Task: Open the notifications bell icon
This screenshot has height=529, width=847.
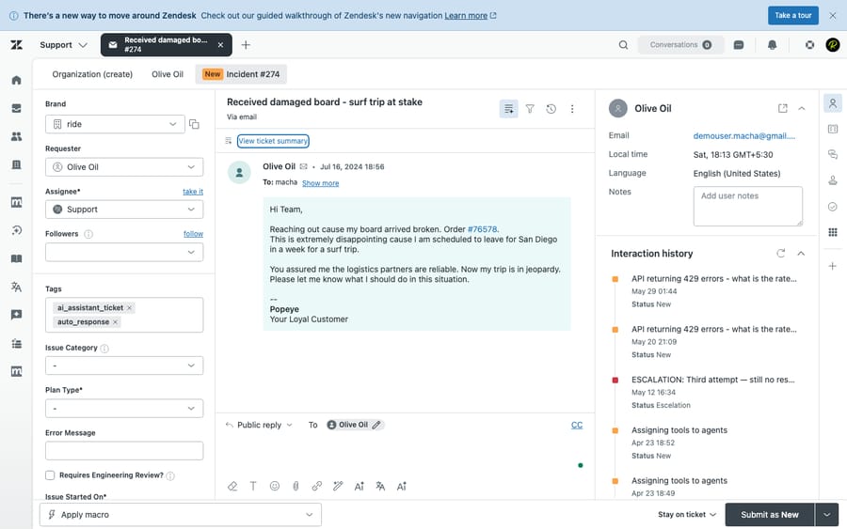Action: coord(772,45)
